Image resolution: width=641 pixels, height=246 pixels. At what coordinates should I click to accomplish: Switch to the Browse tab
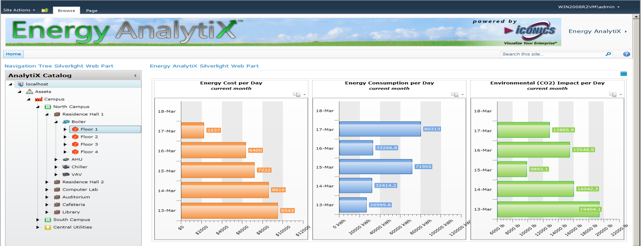point(67,10)
